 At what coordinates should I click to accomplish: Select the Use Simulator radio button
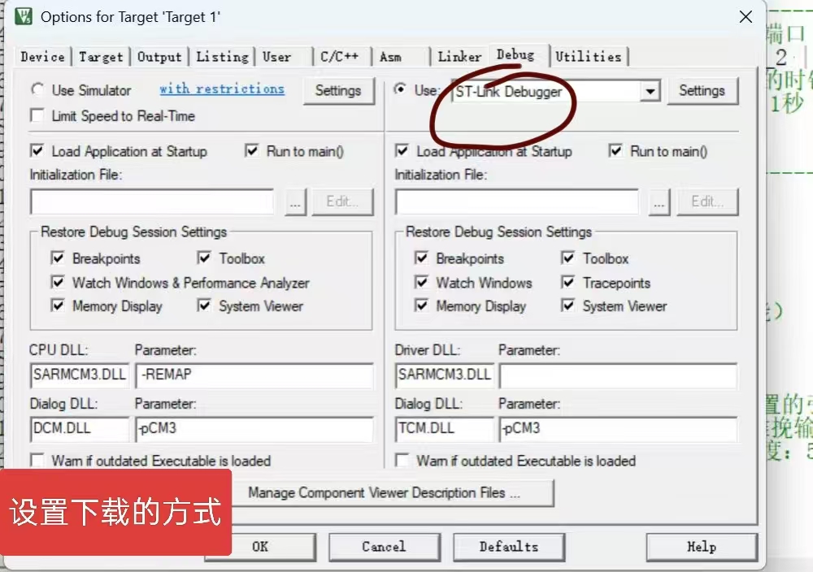point(37,89)
